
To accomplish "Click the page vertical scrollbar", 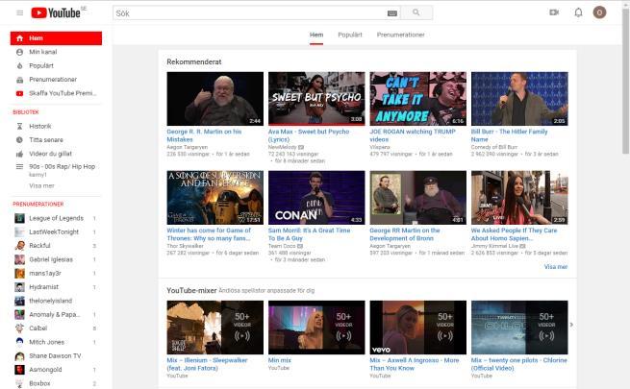I will pyautogui.click(x=625, y=81).
